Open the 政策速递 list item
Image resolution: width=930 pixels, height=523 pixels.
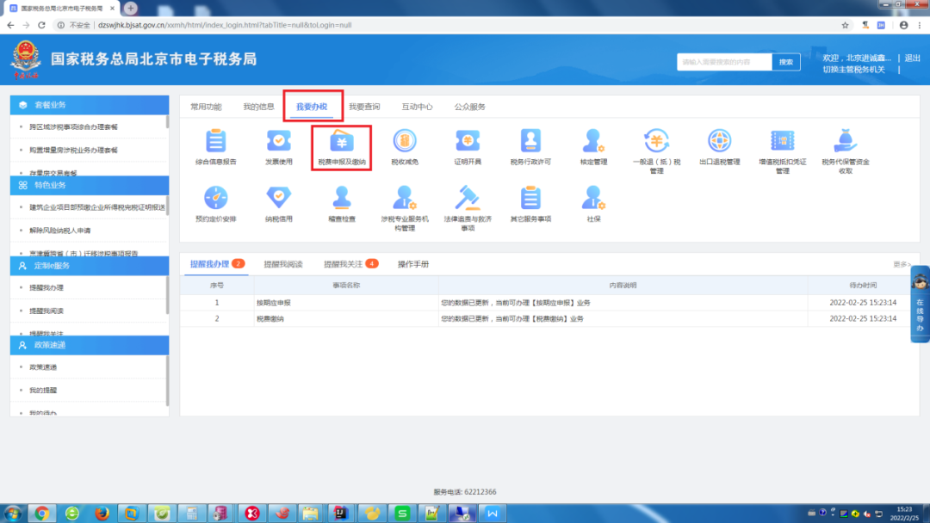tap(43, 367)
